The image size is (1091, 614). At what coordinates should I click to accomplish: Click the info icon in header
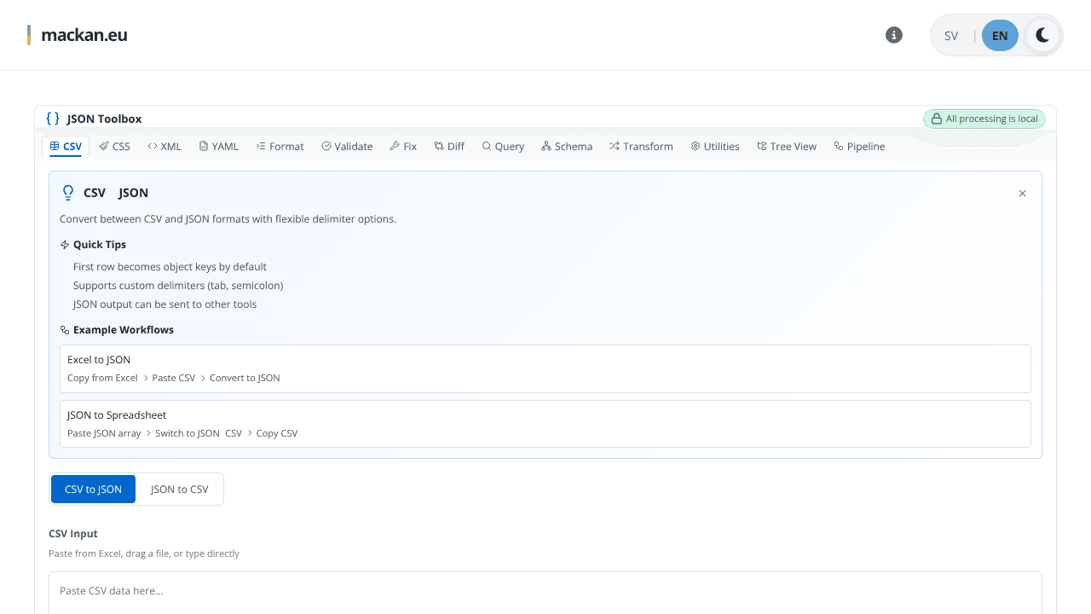[894, 35]
